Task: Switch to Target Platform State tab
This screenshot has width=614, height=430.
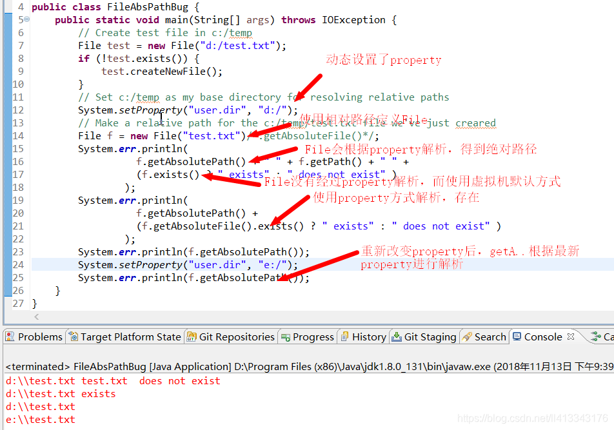Action: [x=125, y=337]
